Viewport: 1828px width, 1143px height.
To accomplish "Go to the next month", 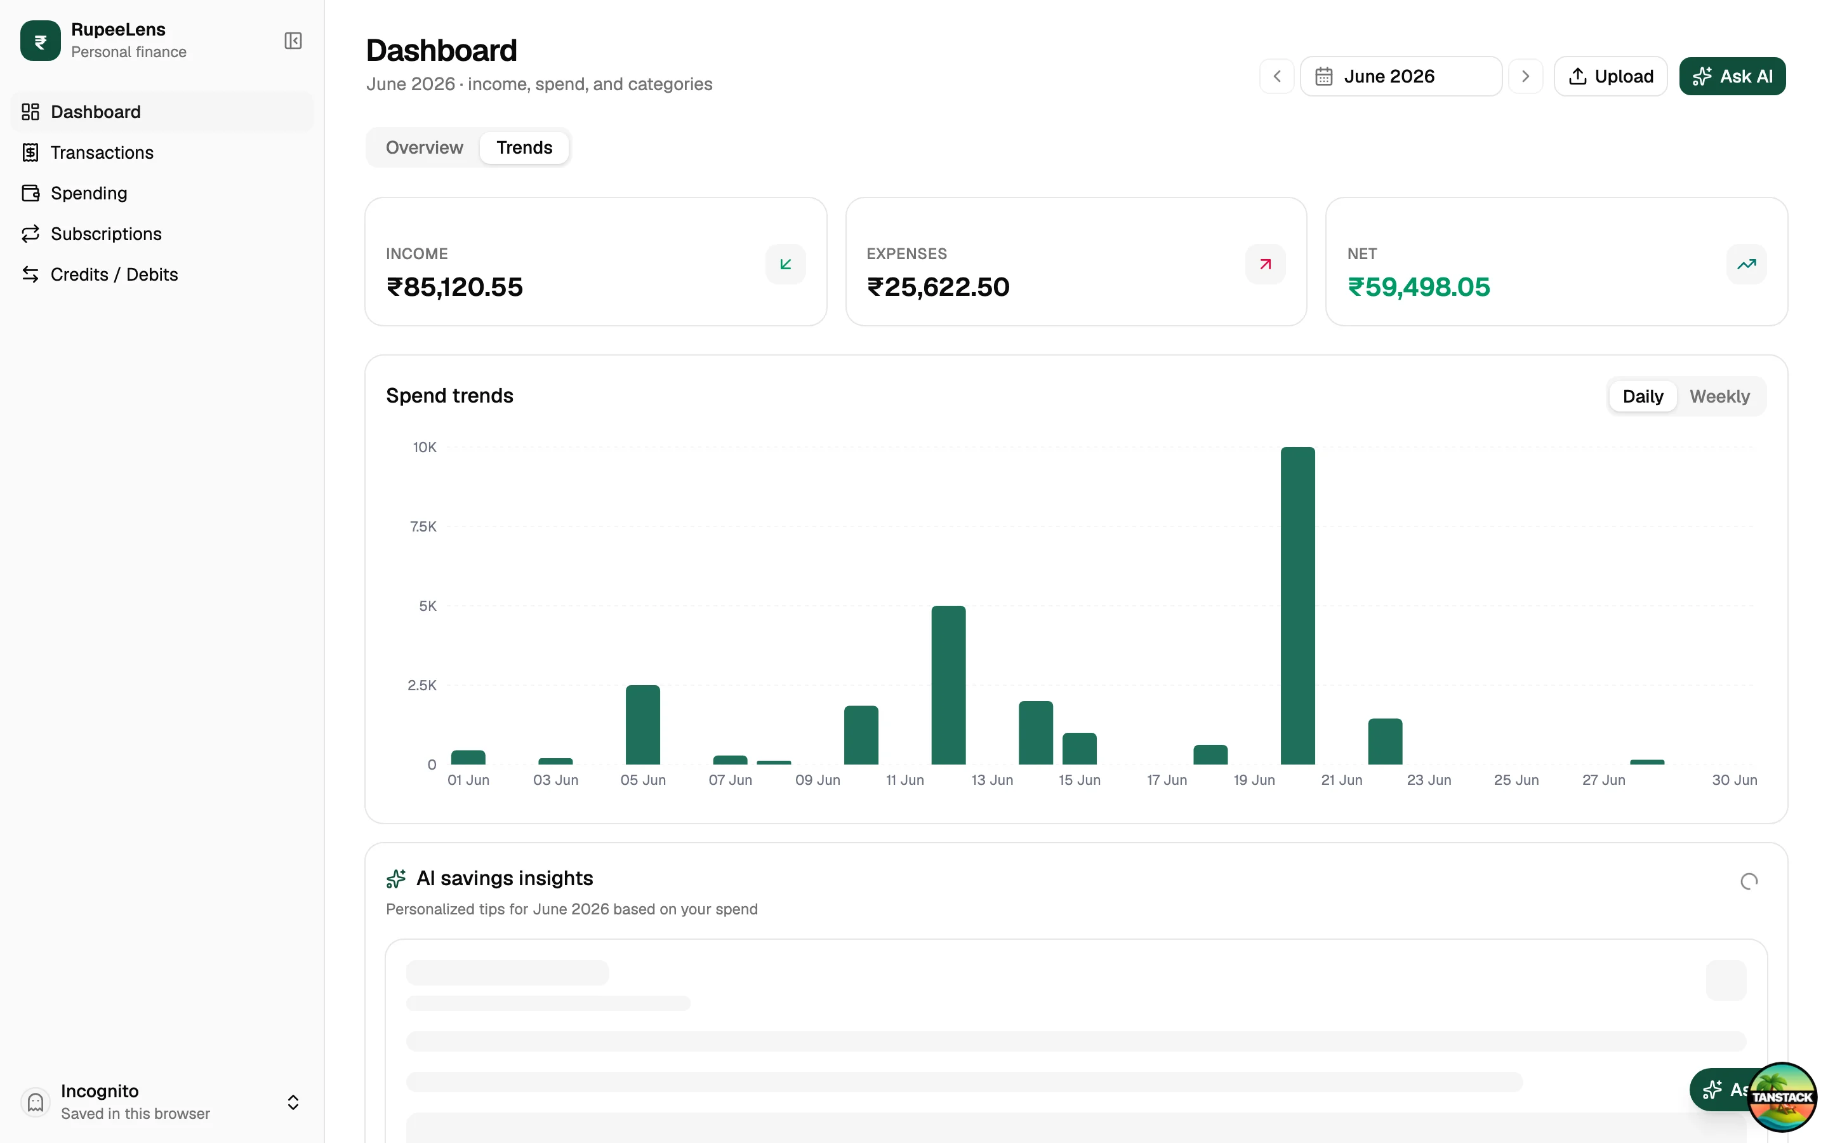I will pyautogui.click(x=1525, y=76).
